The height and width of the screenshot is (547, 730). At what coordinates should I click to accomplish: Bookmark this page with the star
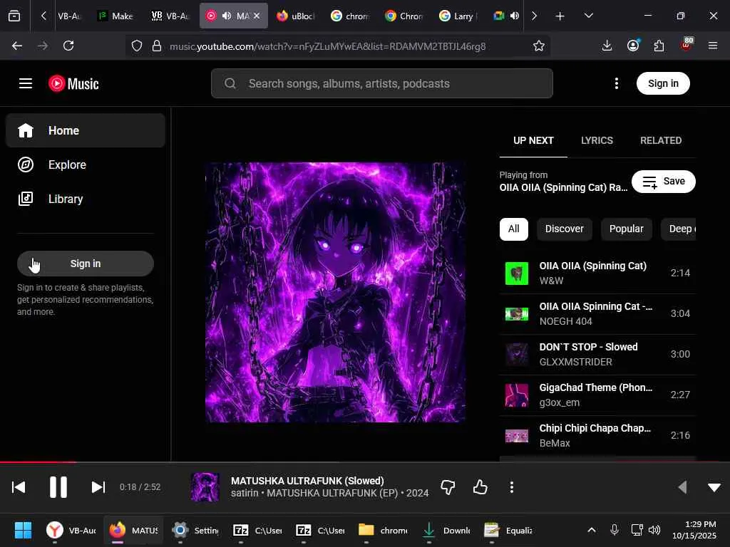[539, 46]
